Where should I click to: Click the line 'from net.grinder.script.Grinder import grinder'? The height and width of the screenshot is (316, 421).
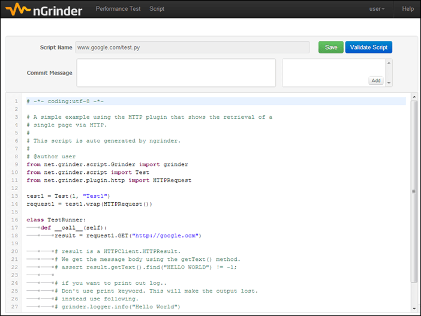click(107, 164)
